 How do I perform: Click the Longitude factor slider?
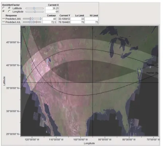click(x=35, y=12)
